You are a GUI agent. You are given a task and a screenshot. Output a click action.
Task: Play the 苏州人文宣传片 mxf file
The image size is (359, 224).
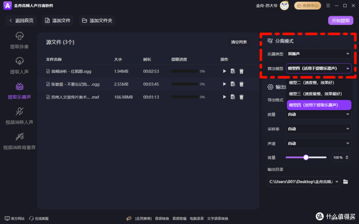click(224, 97)
